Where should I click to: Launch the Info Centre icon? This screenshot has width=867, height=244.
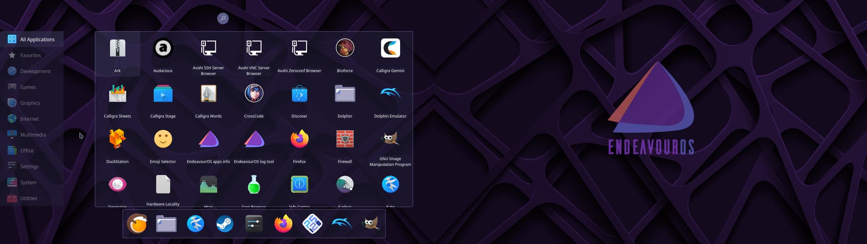click(x=299, y=184)
